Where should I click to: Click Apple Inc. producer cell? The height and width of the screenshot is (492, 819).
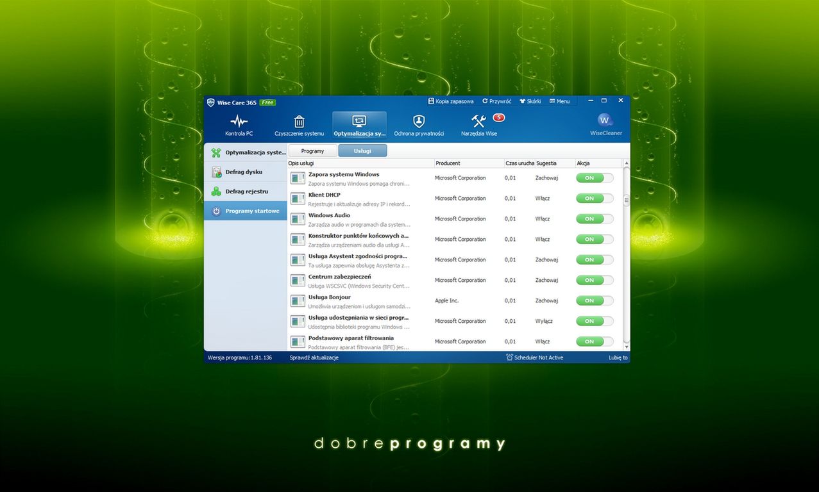[447, 300]
